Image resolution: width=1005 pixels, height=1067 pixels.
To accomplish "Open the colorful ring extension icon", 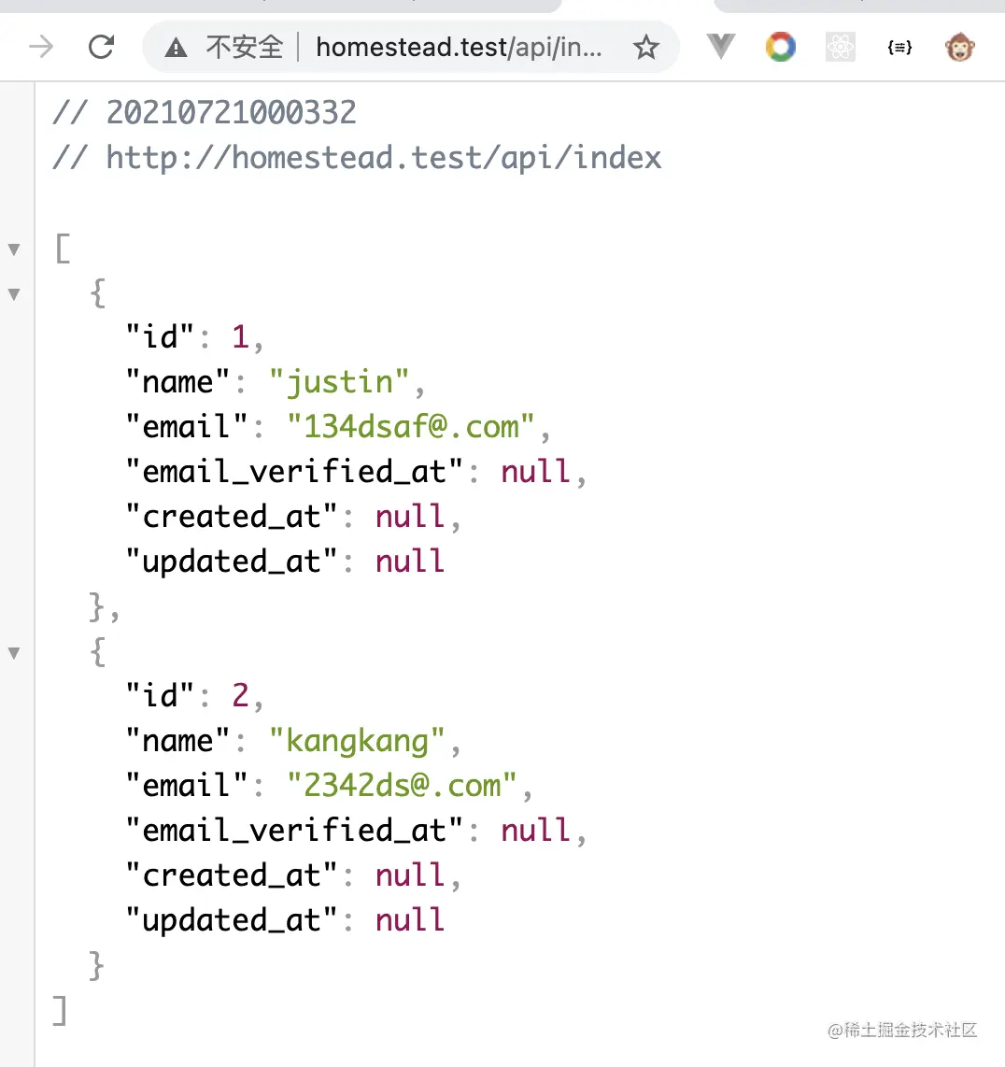I will pos(781,47).
